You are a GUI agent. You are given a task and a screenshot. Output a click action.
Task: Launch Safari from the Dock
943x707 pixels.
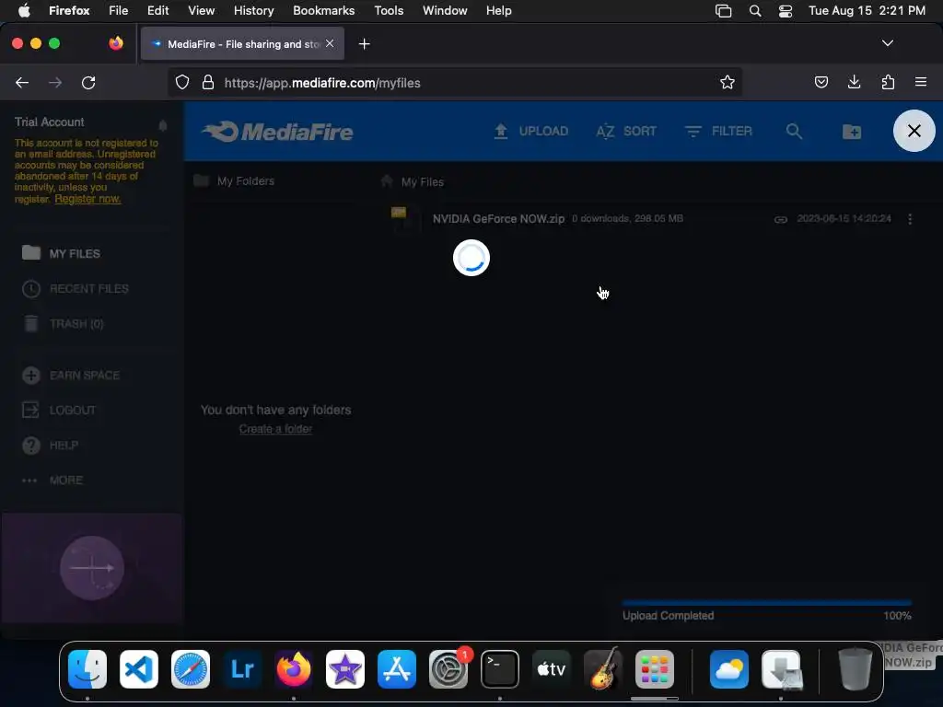click(191, 669)
